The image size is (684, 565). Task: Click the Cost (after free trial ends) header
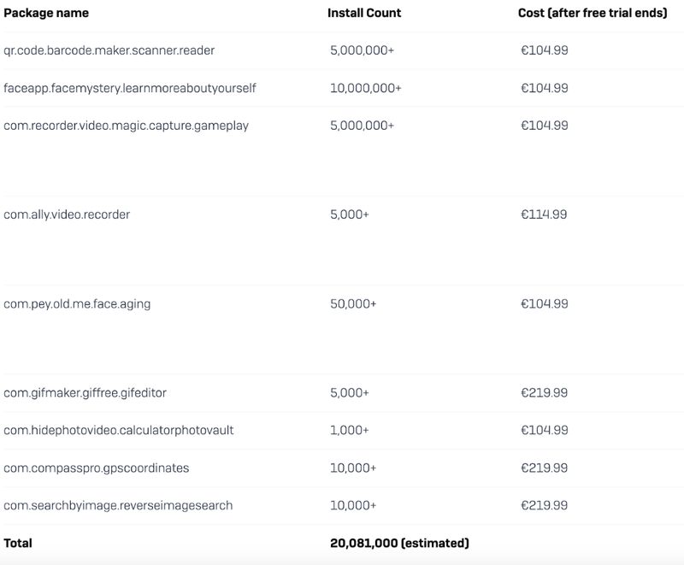tap(588, 13)
